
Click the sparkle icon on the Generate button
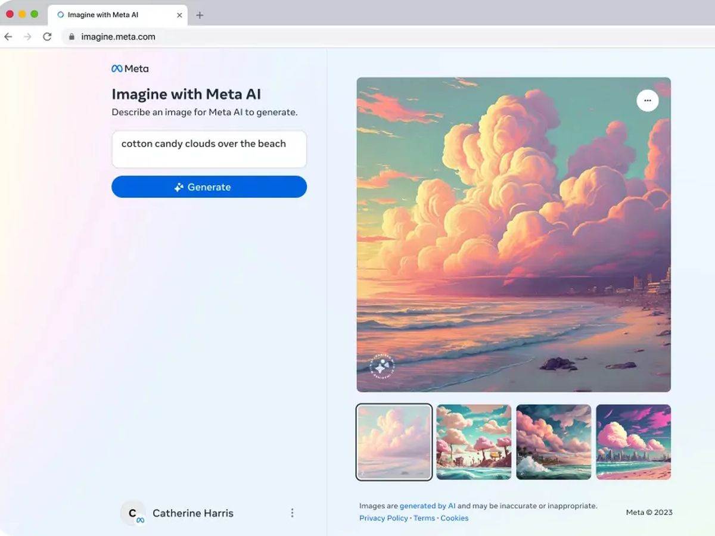click(x=179, y=186)
